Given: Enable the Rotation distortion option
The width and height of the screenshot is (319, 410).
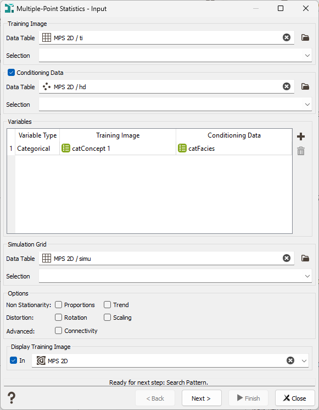Looking at the screenshot, I should click(x=58, y=318).
